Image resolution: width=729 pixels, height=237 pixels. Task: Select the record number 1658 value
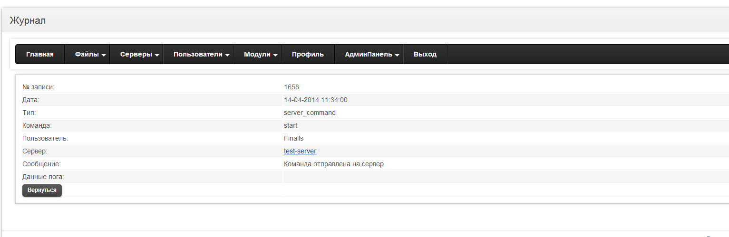tap(291, 87)
